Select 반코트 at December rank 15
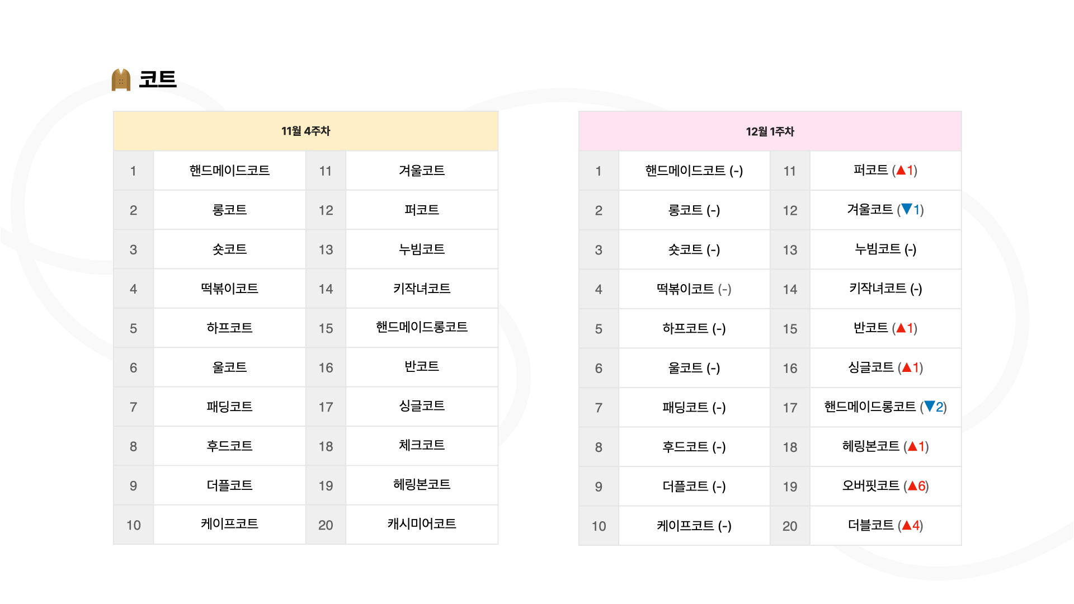The image size is (1074, 604). [x=870, y=328]
